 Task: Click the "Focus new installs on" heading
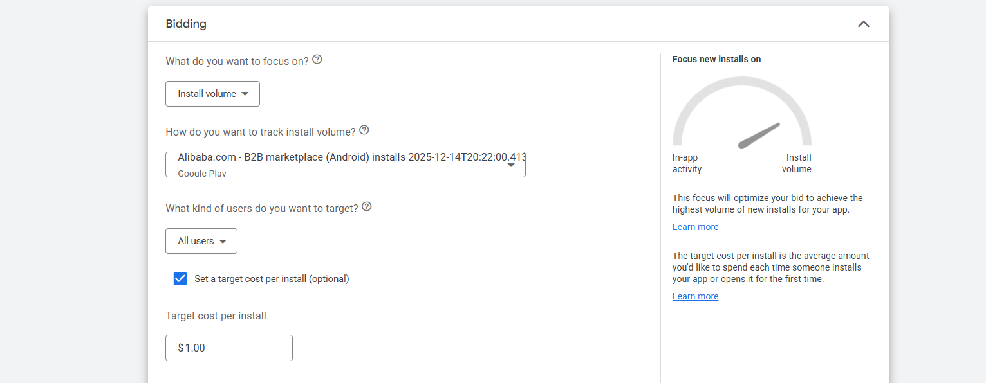[x=716, y=59]
